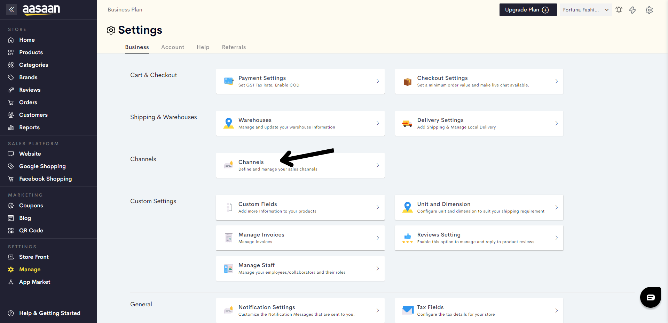Switch to the Account tab
Viewport: 668px width, 323px height.
(x=173, y=47)
